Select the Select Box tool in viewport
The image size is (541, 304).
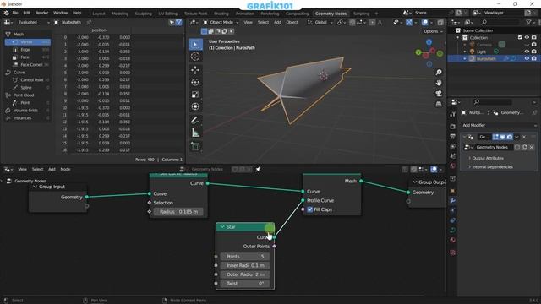pyautogui.click(x=195, y=44)
